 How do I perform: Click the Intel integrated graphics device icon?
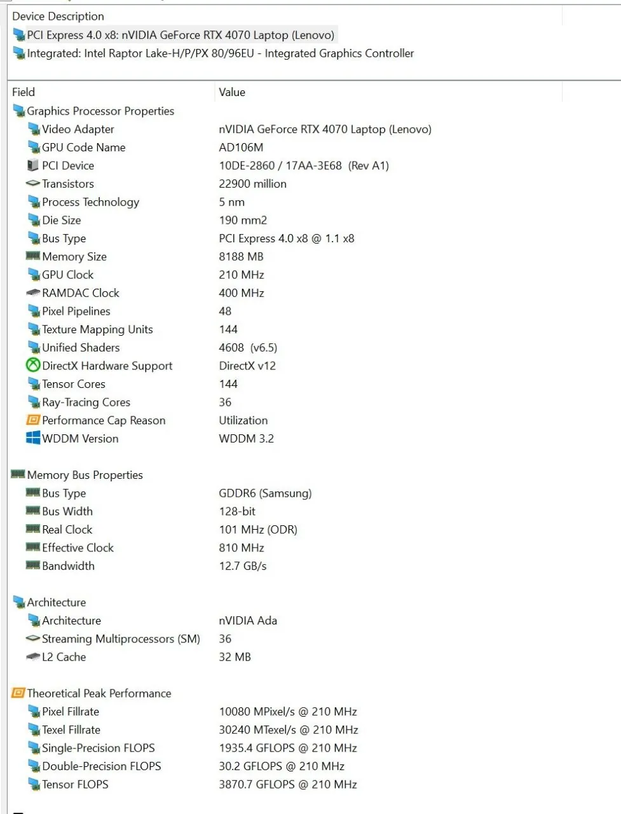[19, 53]
